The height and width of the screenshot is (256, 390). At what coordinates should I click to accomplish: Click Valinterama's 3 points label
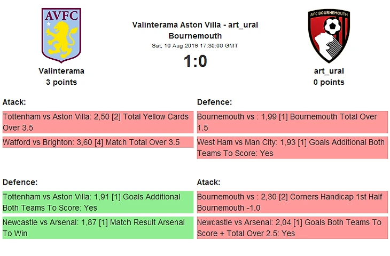click(x=61, y=82)
